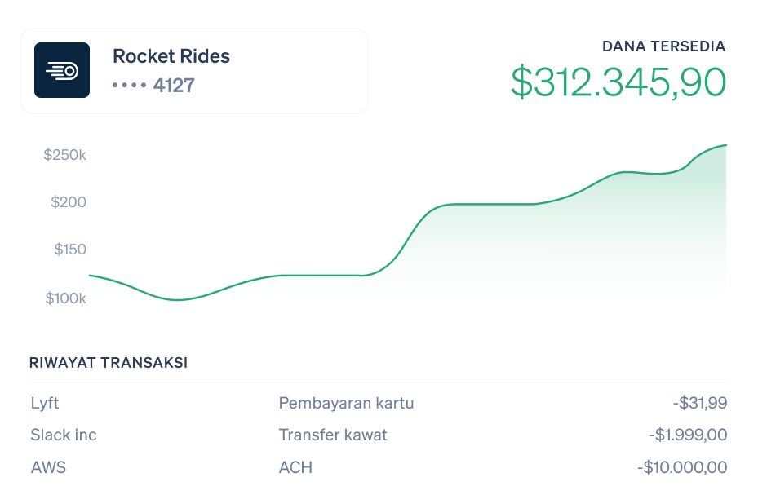Open the Riwayat Transaksi section heading
This screenshot has width=767, height=504.
(x=109, y=363)
